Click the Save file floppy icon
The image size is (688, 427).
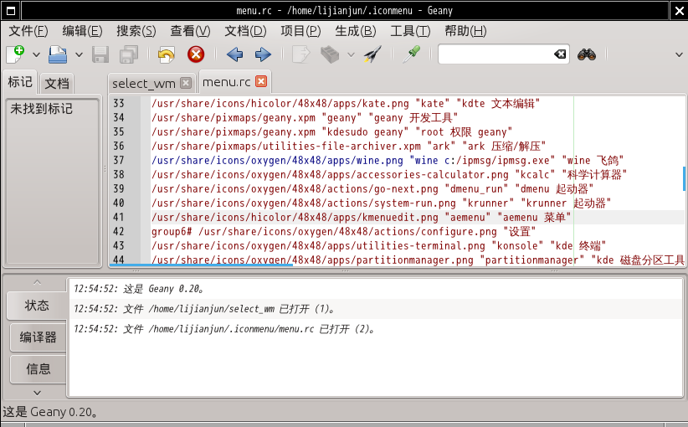click(100, 54)
